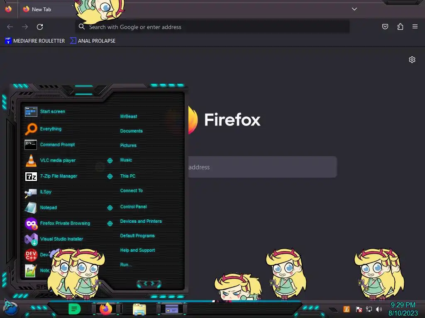Switch to Firefox on the taskbar
425x318 pixels.
pyautogui.click(x=106, y=309)
